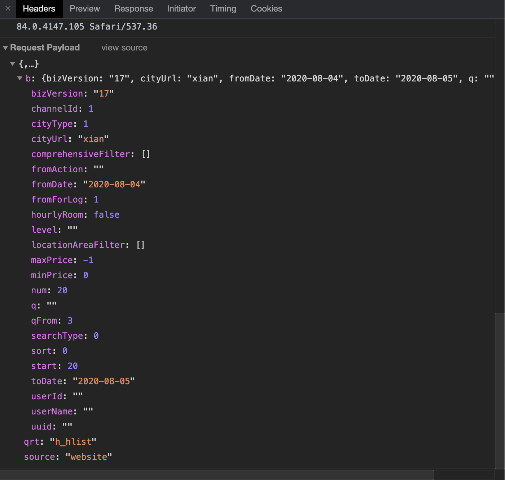Close the request details panel

pos(8,8)
